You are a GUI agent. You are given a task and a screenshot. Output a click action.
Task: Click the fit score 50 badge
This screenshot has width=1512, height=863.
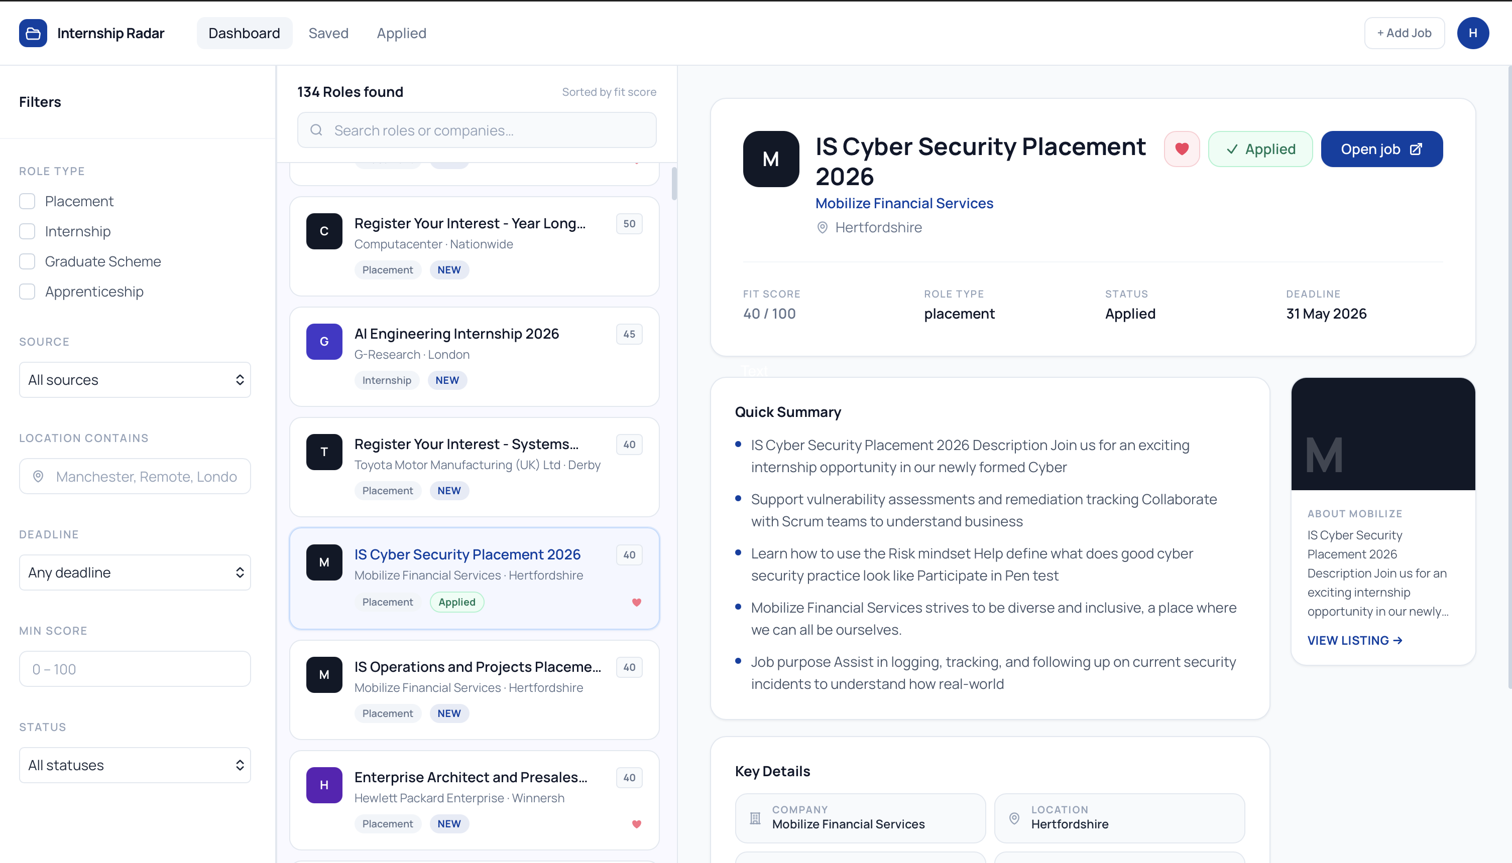629,224
